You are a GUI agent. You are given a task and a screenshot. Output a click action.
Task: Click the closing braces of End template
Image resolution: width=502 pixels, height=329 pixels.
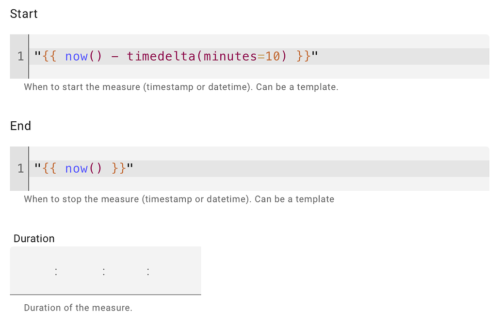pyautogui.click(x=119, y=169)
